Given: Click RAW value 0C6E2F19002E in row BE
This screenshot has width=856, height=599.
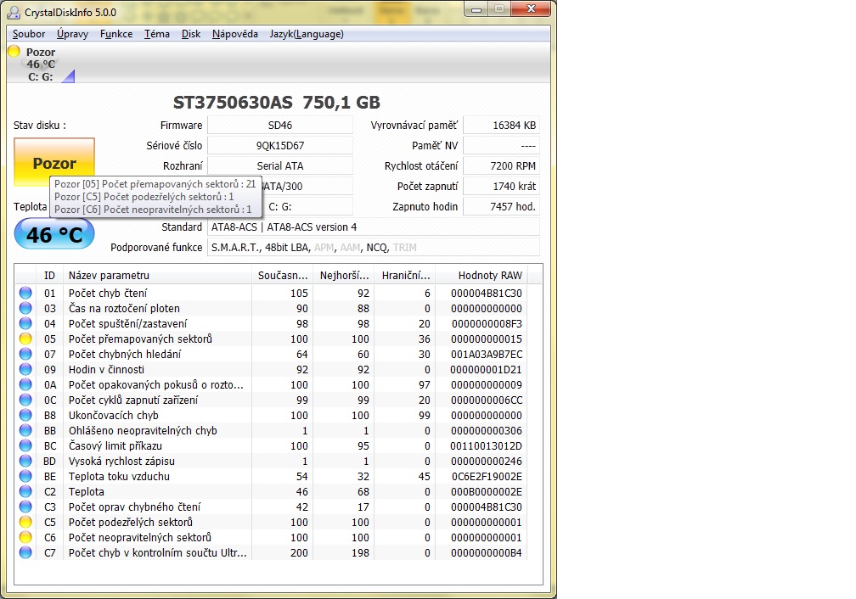Looking at the screenshot, I should point(486,476).
